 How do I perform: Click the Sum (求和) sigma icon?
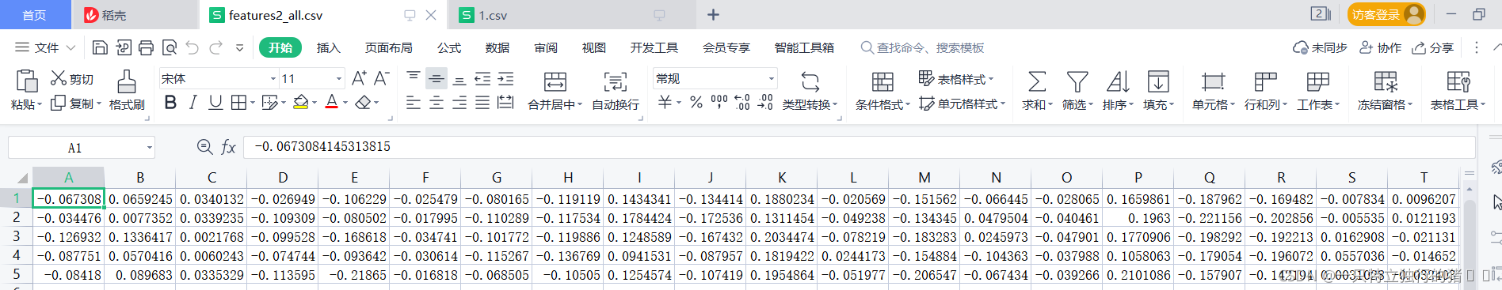click(x=1037, y=81)
